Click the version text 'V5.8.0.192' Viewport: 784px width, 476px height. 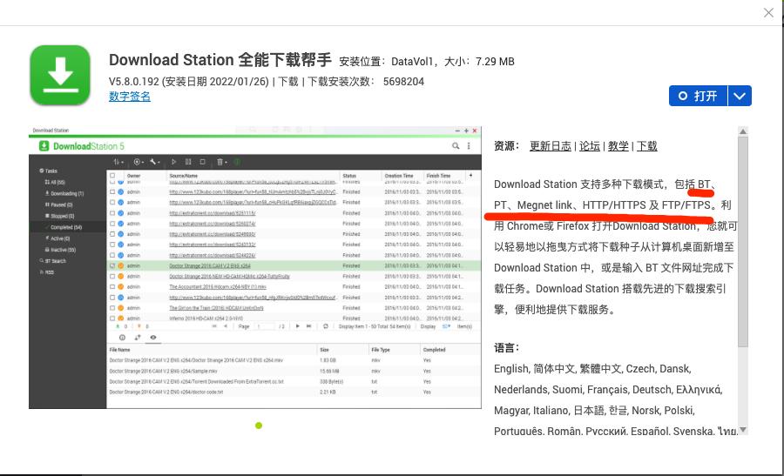coord(133,82)
